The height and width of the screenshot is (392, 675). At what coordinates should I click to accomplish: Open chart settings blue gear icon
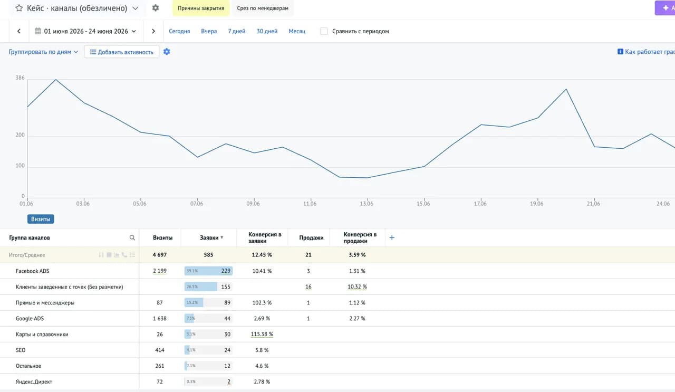pos(167,52)
